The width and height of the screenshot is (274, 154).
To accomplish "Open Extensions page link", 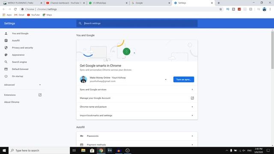I will click(x=10, y=95).
